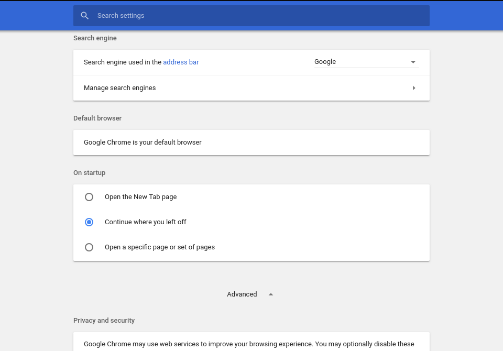This screenshot has height=351, width=503.
Task: Click the Search engine section heading
Action: click(x=95, y=38)
